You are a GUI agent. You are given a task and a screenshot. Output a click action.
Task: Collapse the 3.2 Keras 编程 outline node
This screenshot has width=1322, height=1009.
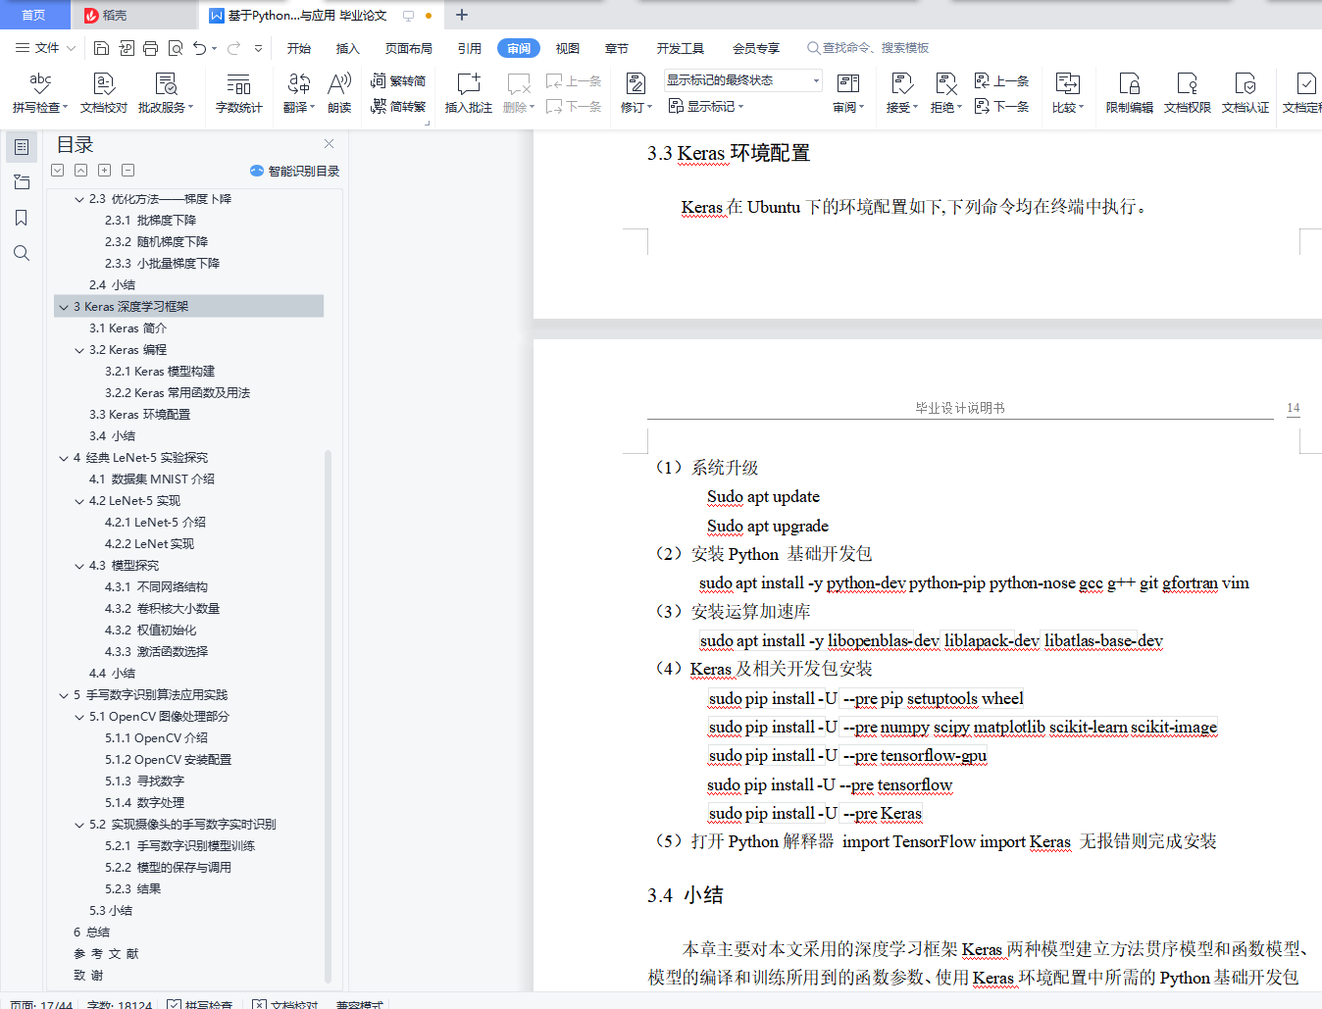79,350
